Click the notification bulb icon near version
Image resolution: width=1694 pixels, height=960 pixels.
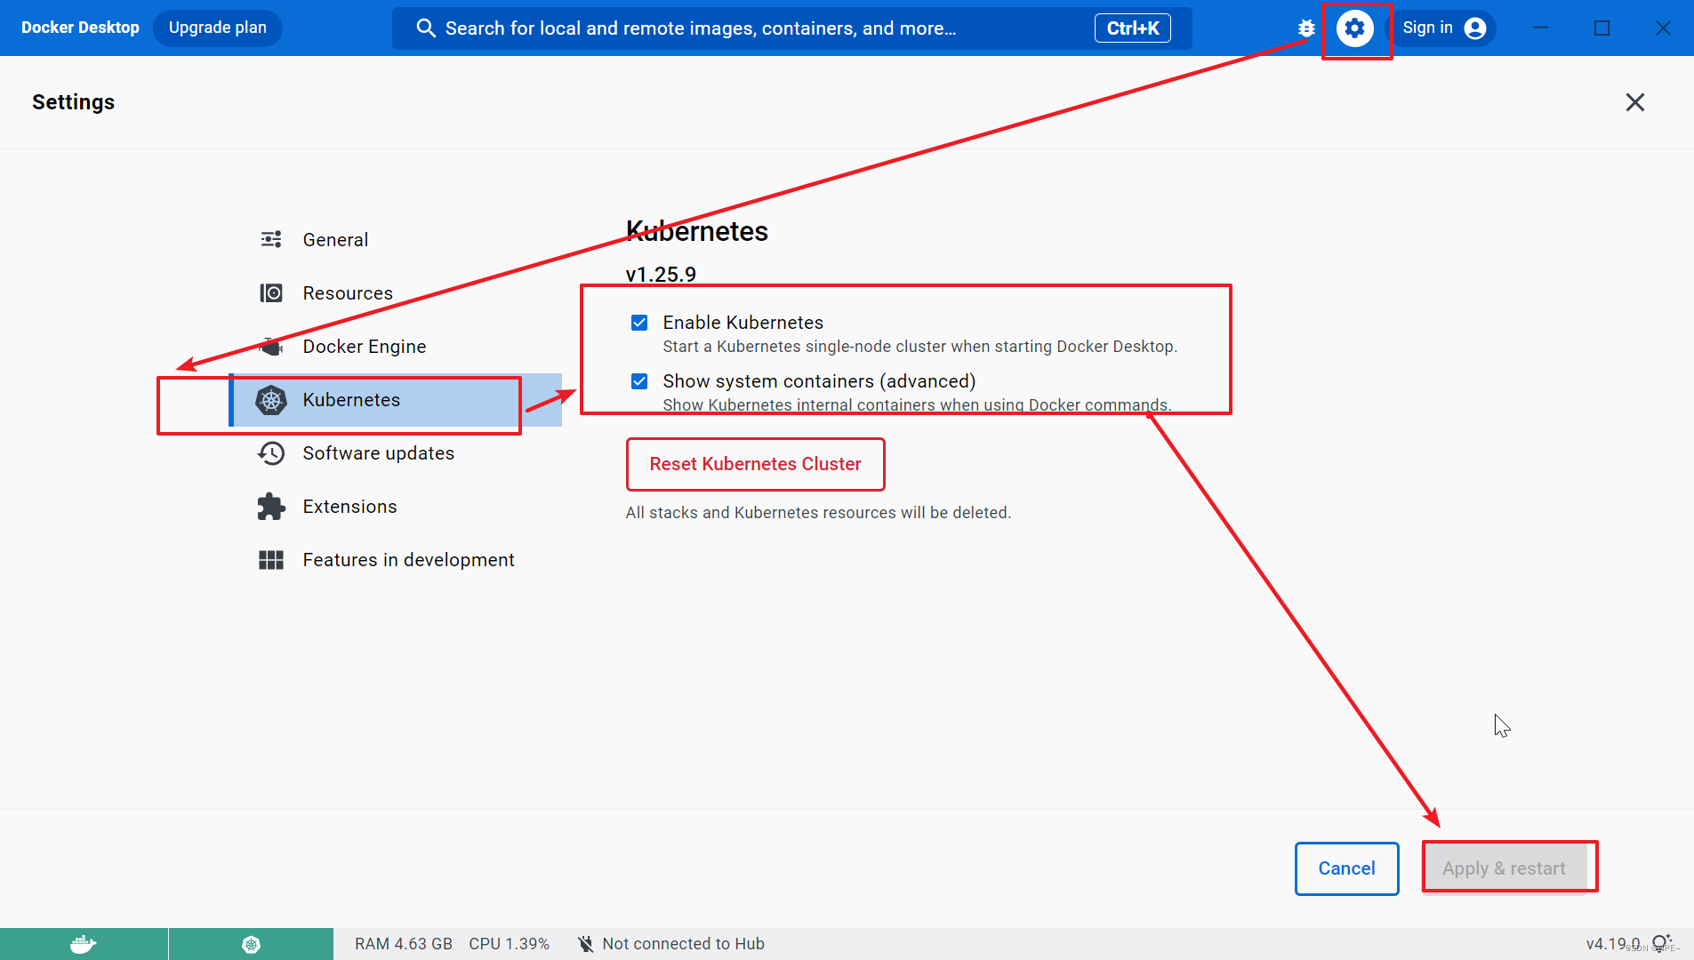click(1662, 943)
